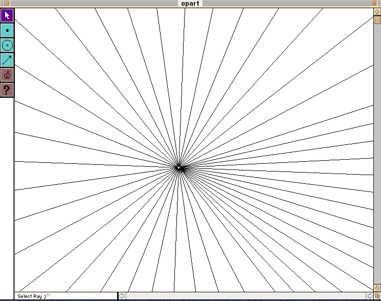Click the horizontal scrollbar left arrow
Viewport: 381px width, 301px height.
122,296
